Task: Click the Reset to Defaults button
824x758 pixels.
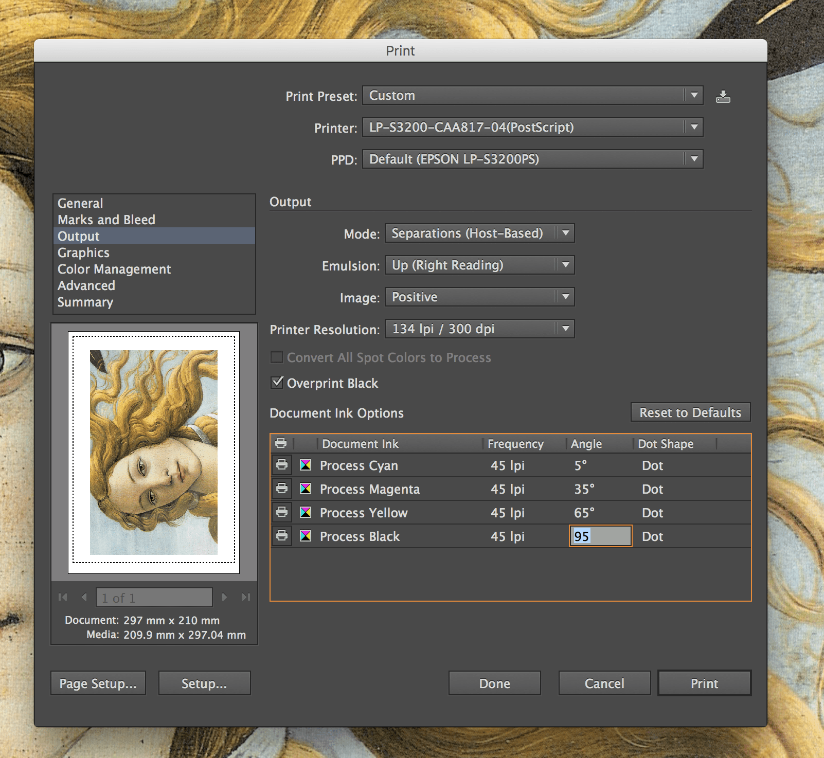Action: click(x=690, y=412)
